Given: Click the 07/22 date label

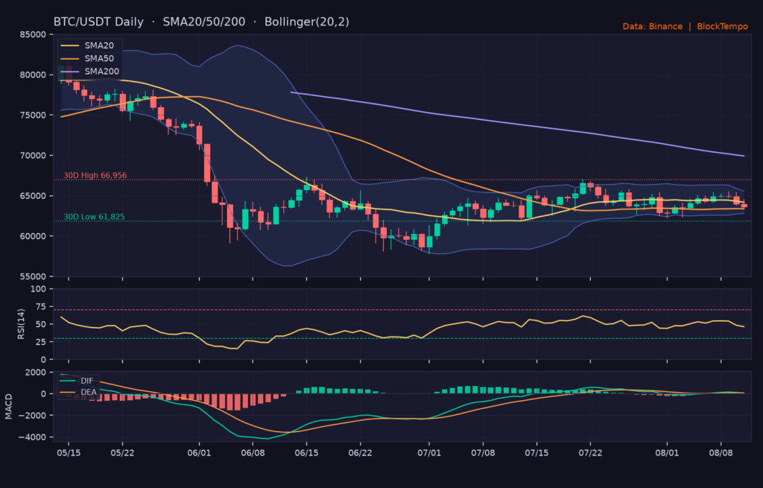Looking at the screenshot, I should pos(590,453).
